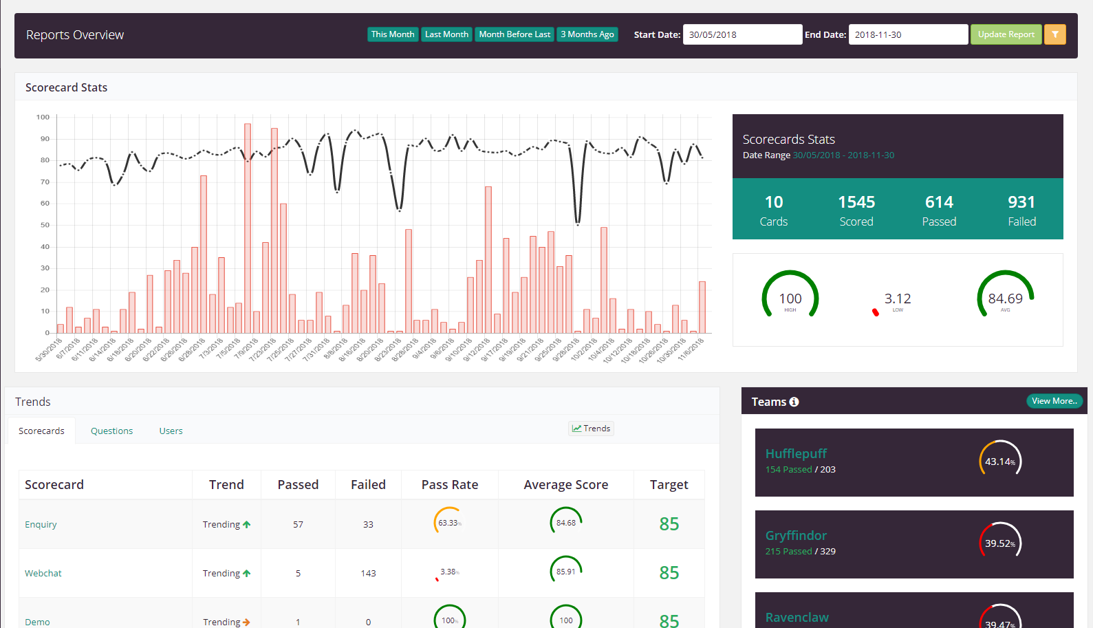1093x628 pixels.
Task: Click the info icon beside Teams
Action: click(x=794, y=402)
